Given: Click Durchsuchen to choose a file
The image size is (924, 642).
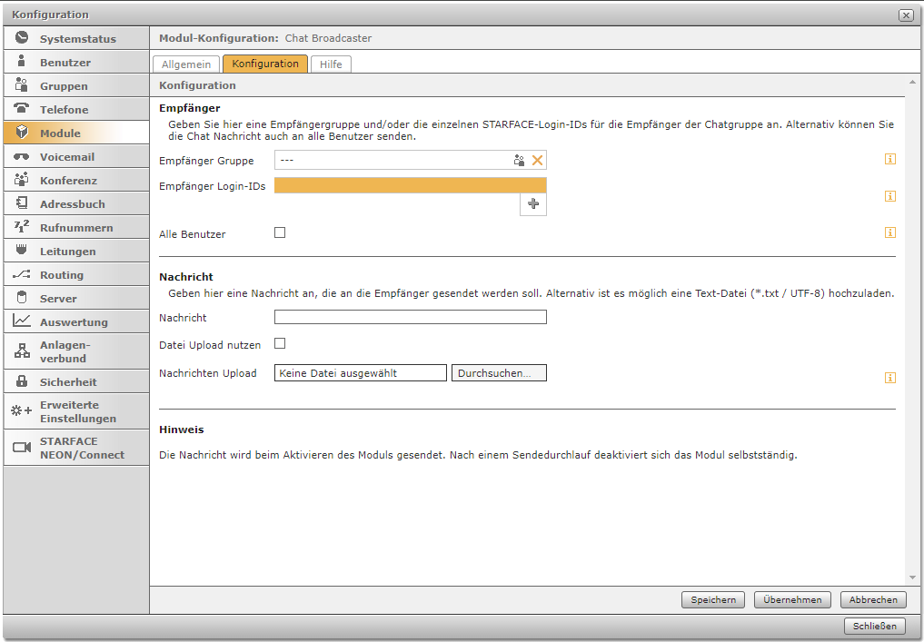Looking at the screenshot, I should 499,373.
